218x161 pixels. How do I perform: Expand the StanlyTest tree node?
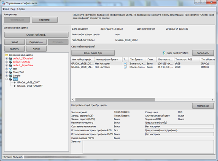[7, 72]
